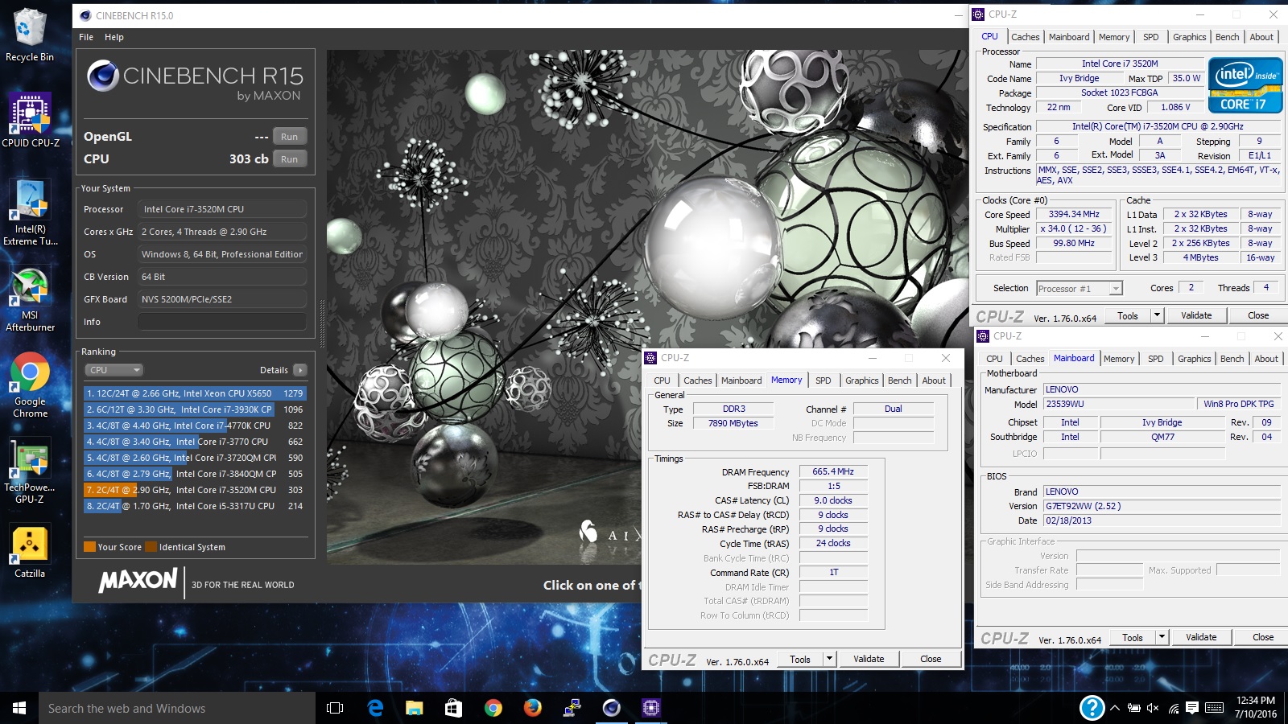Screen dimensions: 1288x724
Task: Open the CPU ranking type dropdown
Action: click(114, 370)
